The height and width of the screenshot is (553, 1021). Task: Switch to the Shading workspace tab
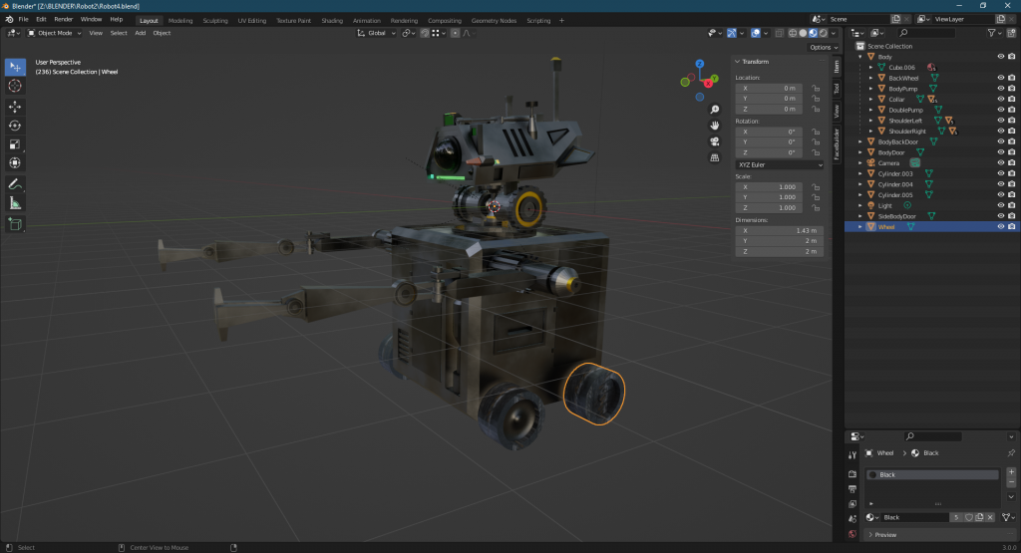click(x=332, y=20)
